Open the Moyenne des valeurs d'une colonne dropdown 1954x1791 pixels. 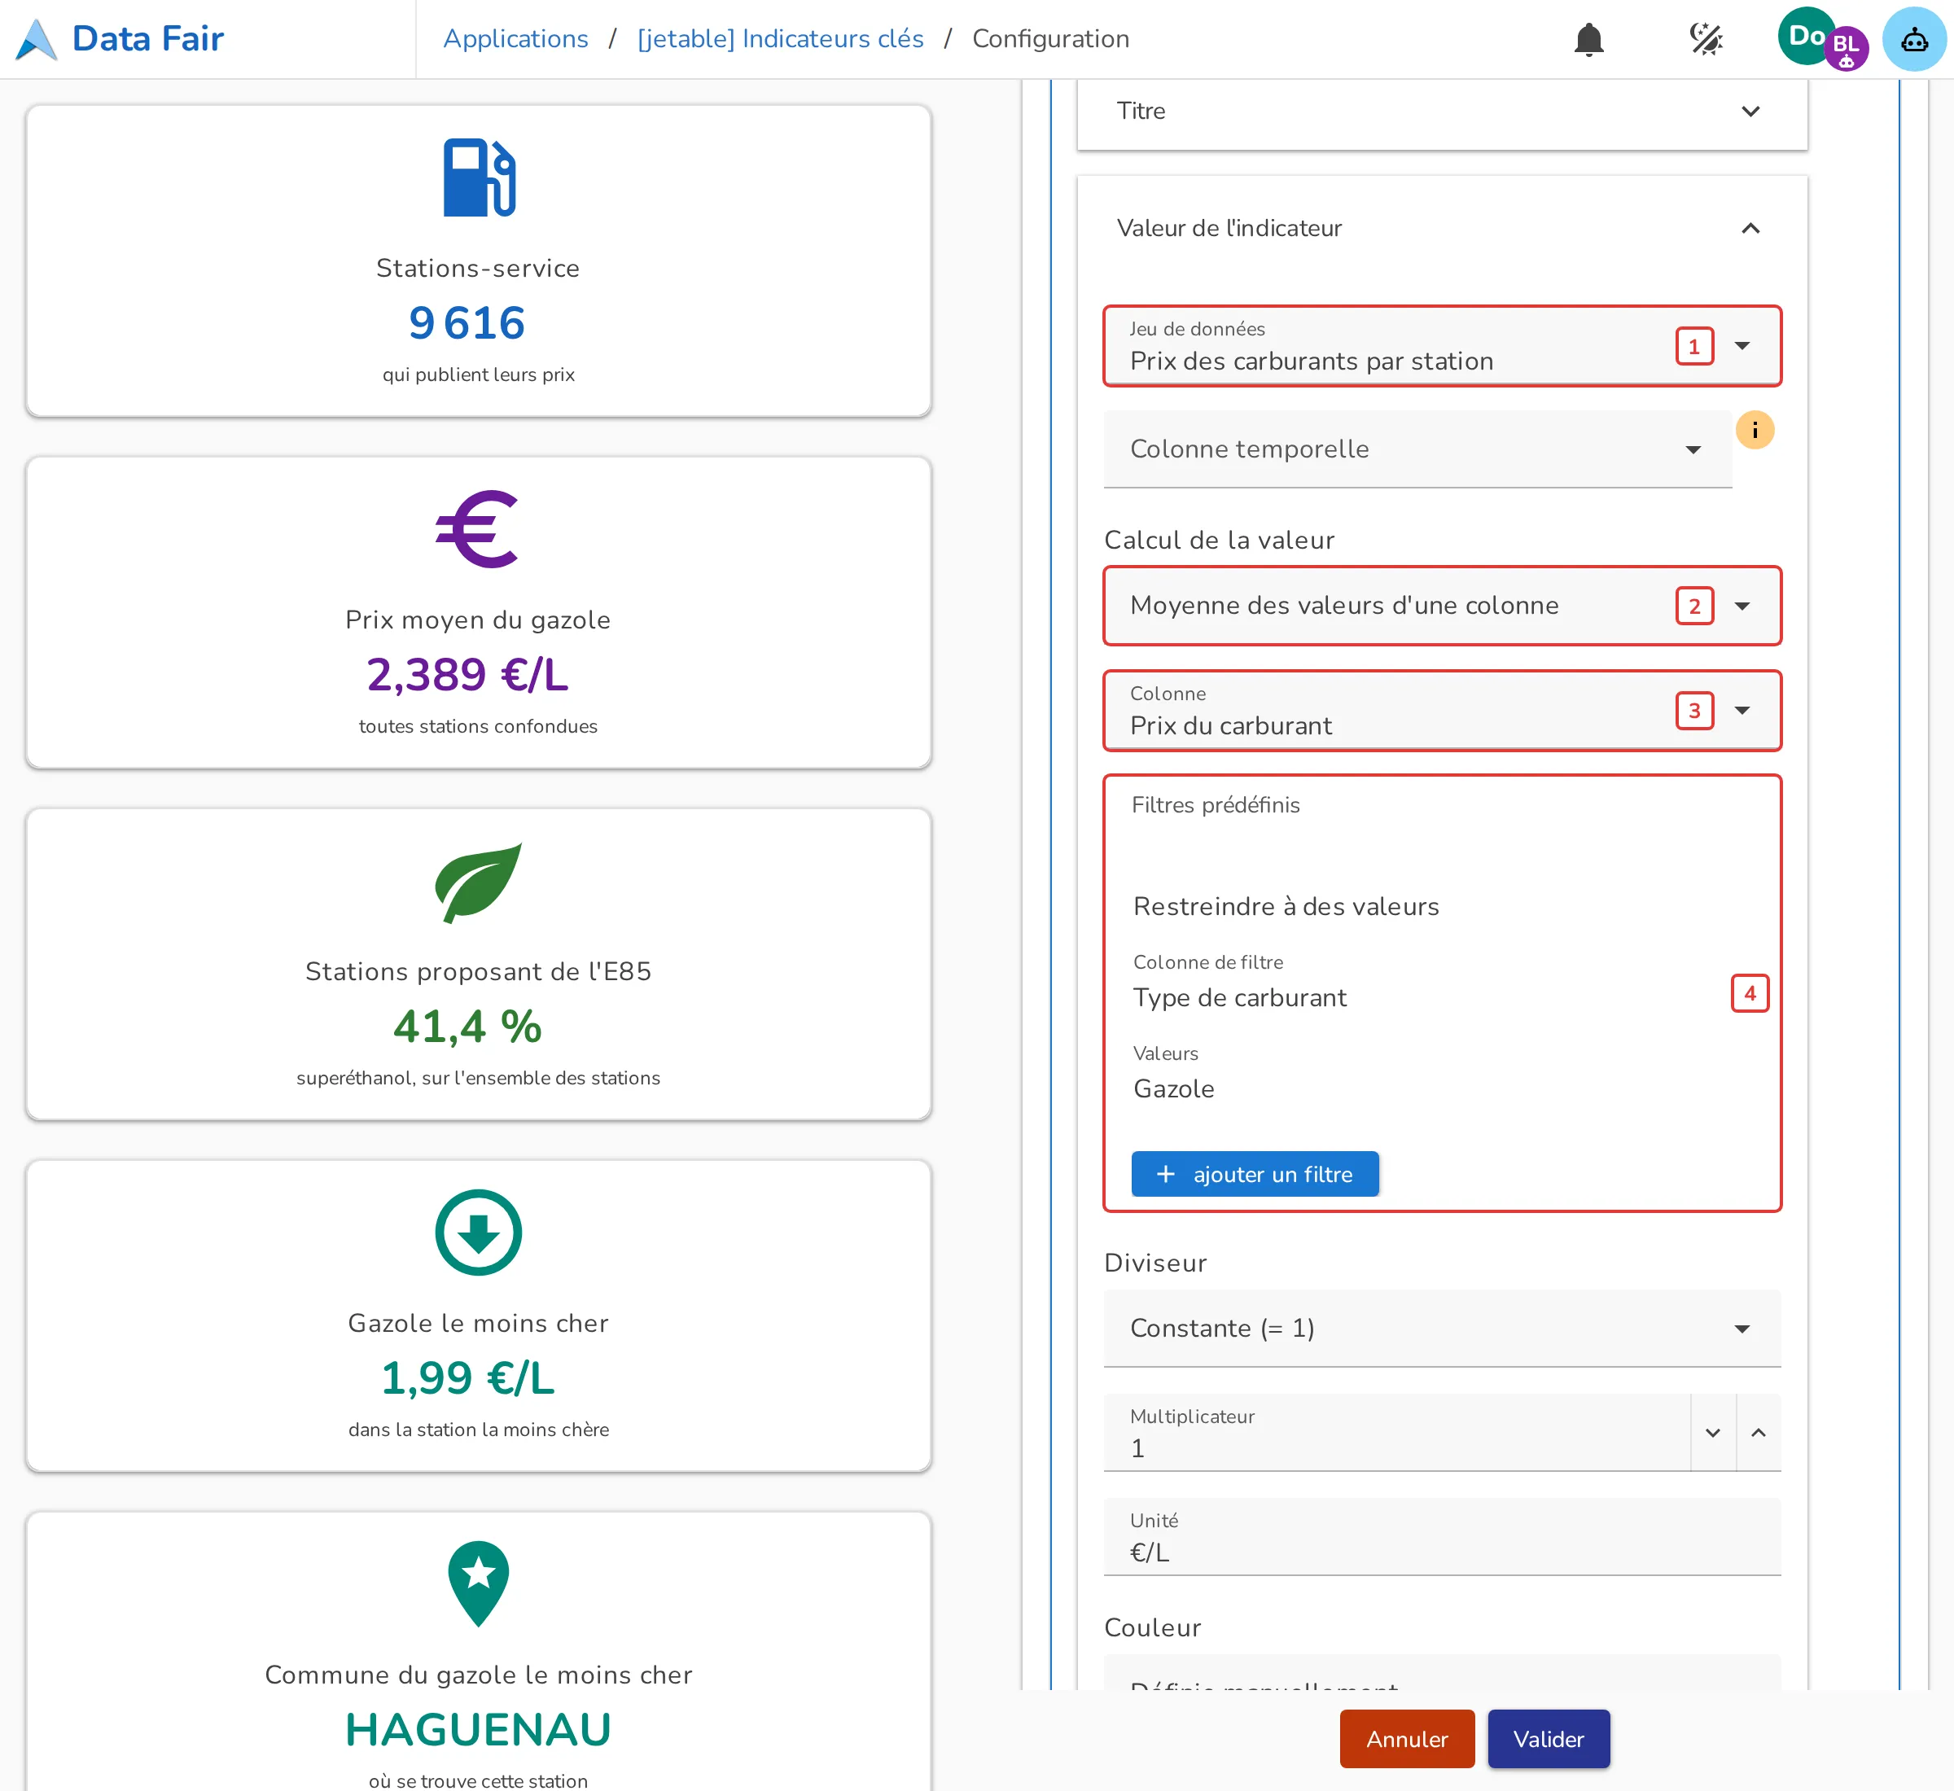[x=1442, y=606]
